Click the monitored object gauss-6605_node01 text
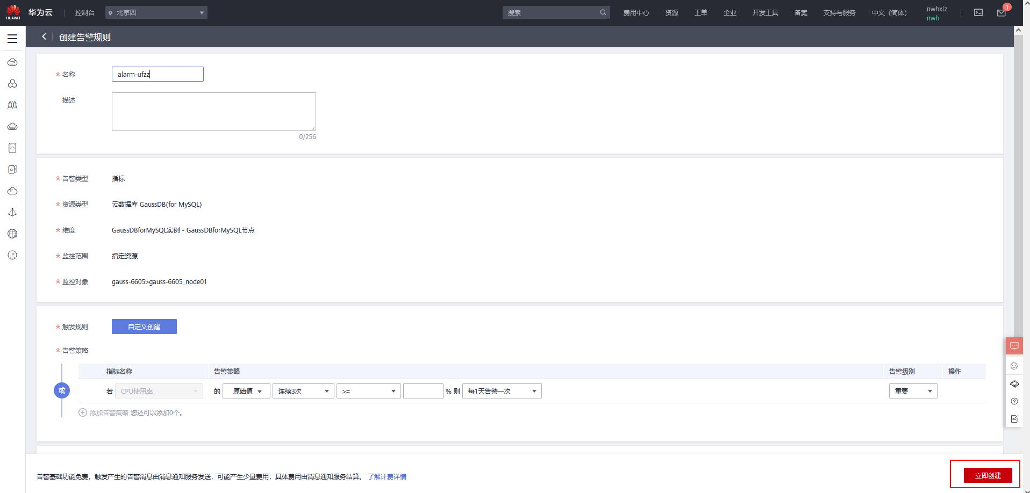This screenshot has height=493, width=1030. point(159,281)
